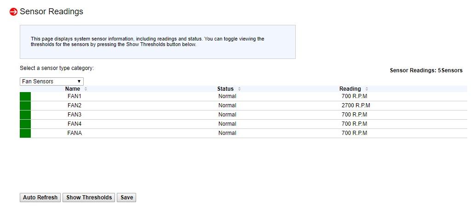
Task: Click the green status square for FANA
Action: click(x=25, y=133)
